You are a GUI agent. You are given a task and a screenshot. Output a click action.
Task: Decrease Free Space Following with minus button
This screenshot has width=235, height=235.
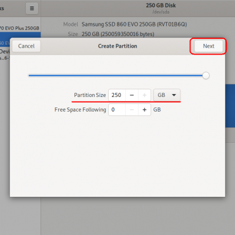click(x=132, y=110)
